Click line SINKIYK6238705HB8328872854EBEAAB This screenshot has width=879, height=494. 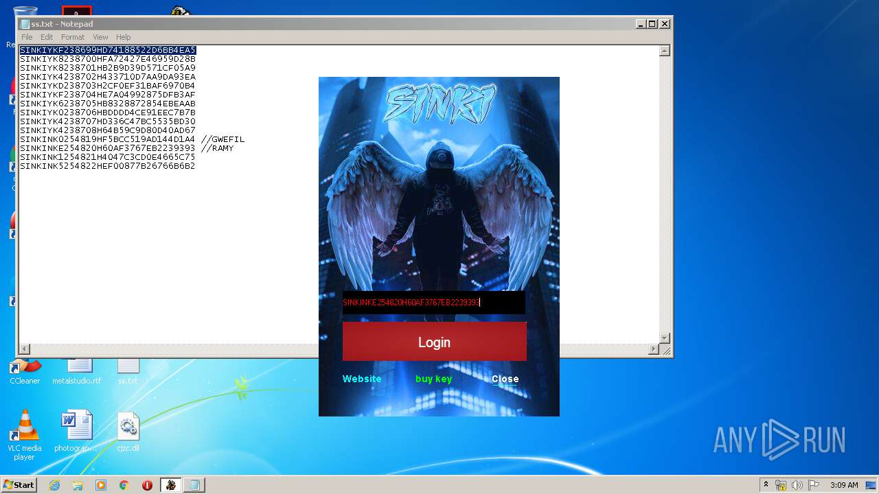pos(108,104)
